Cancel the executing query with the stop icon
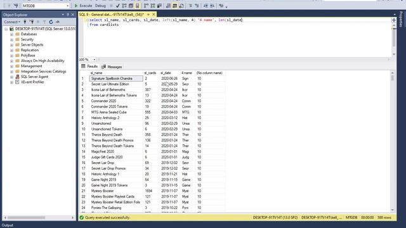 (x=111, y=6)
